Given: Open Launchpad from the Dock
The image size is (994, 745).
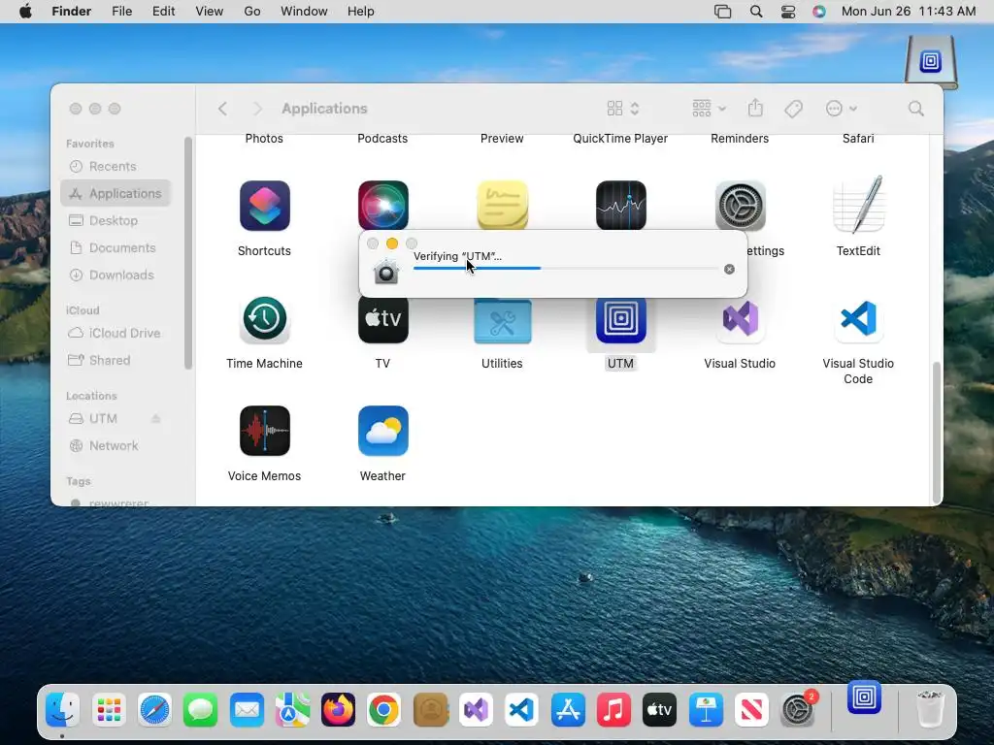Looking at the screenshot, I should 109,709.
